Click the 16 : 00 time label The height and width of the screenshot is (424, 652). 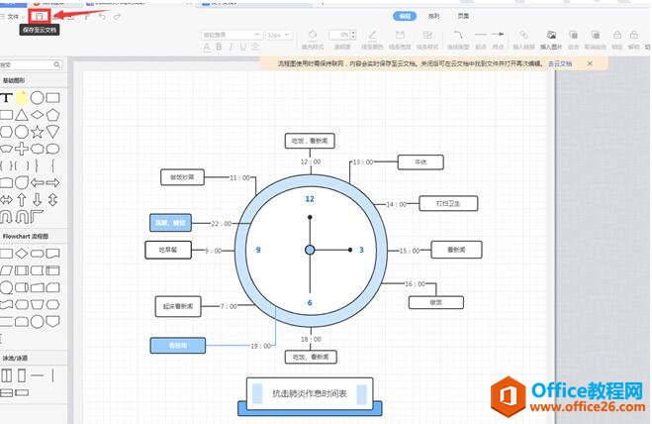[415, 284]
